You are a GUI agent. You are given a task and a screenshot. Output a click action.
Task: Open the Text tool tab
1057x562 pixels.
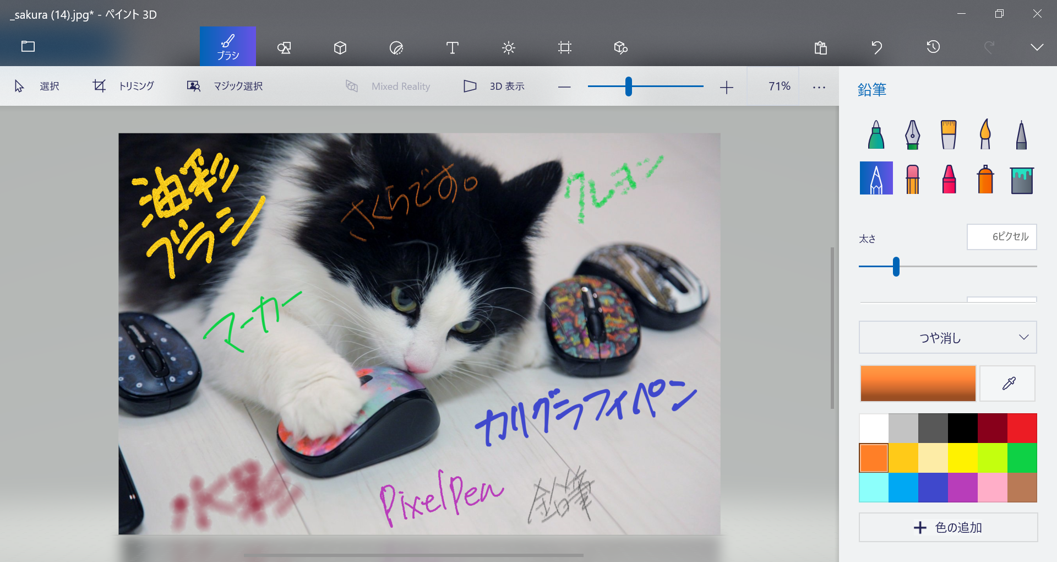(453, 48)
